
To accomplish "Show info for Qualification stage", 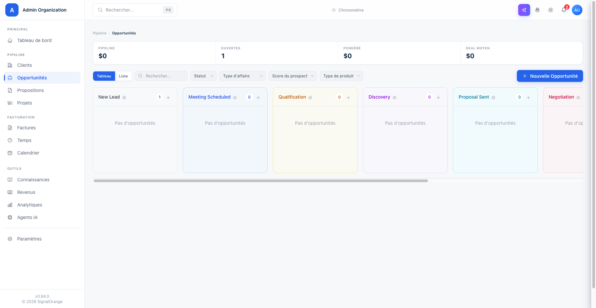I will coord(310,98).
